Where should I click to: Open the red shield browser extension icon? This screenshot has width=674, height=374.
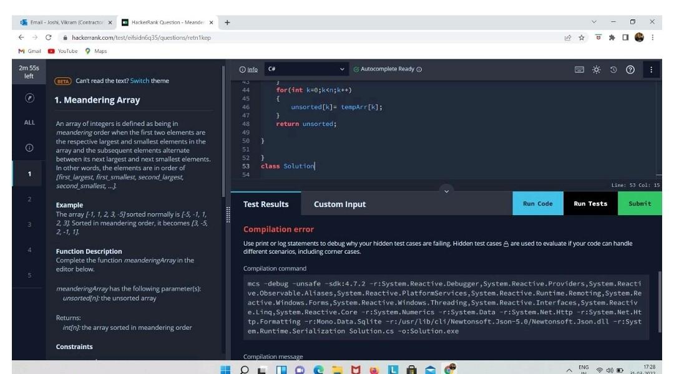(598, 37)
